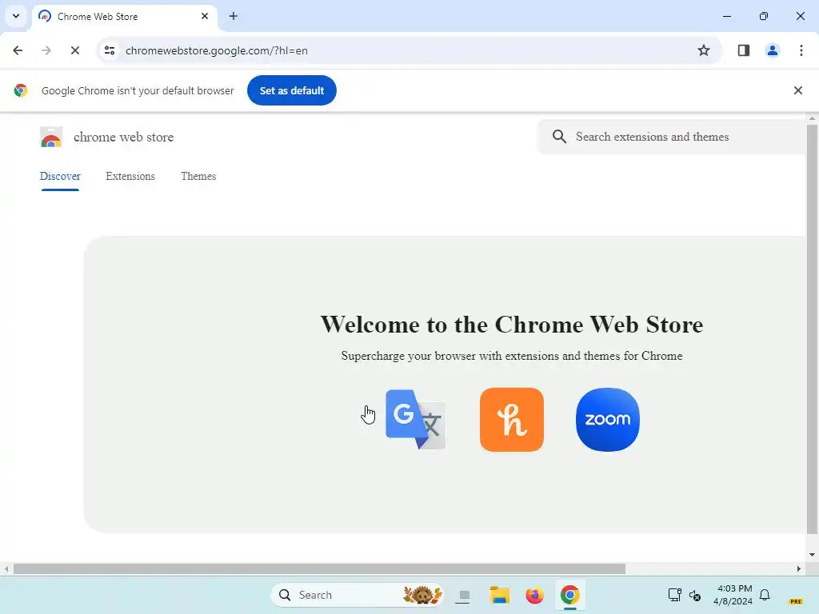Stop loading the page
The height and width of the screenshot is (614, 819).
click(75, 50)
